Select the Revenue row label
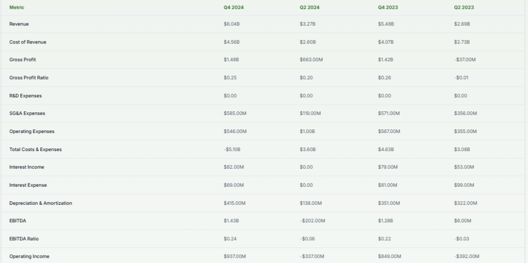Viewport: 528px width, 263px height. (19, 24)
